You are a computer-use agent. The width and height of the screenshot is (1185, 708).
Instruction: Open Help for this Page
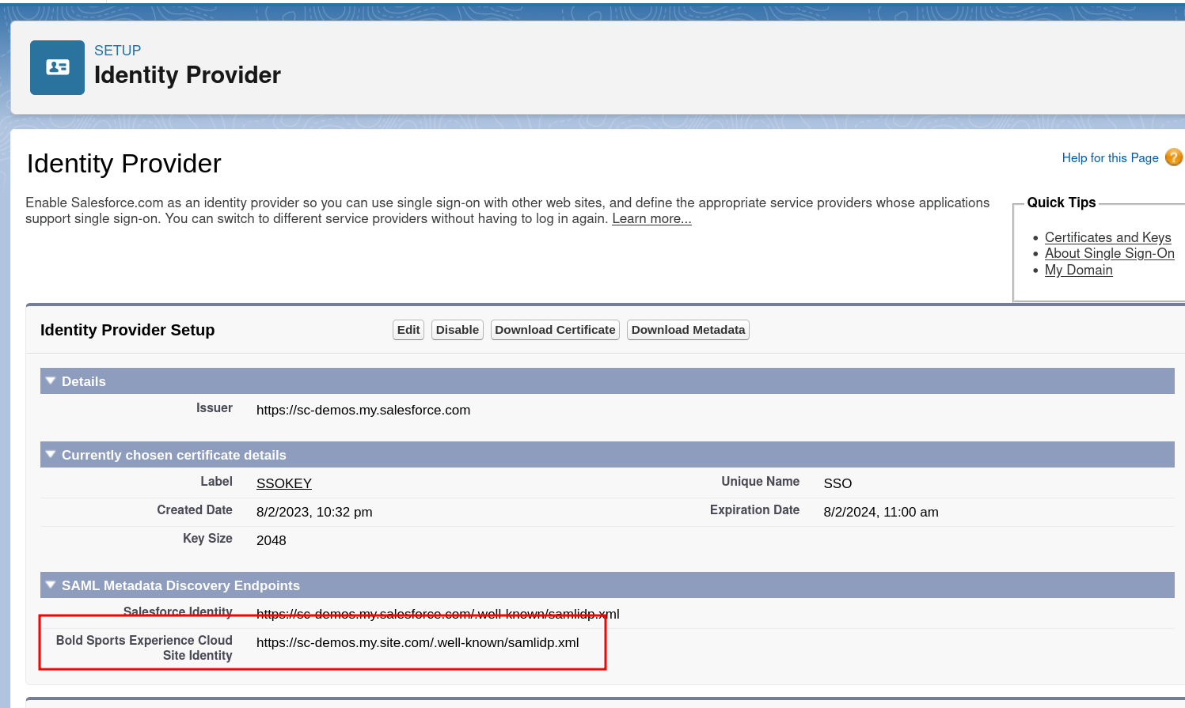coord(1110,157)
